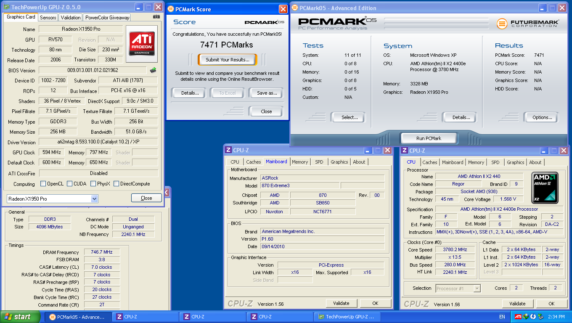Click the Close button in GPU-Z
572x323 pixels.
[x=146, y=198]
